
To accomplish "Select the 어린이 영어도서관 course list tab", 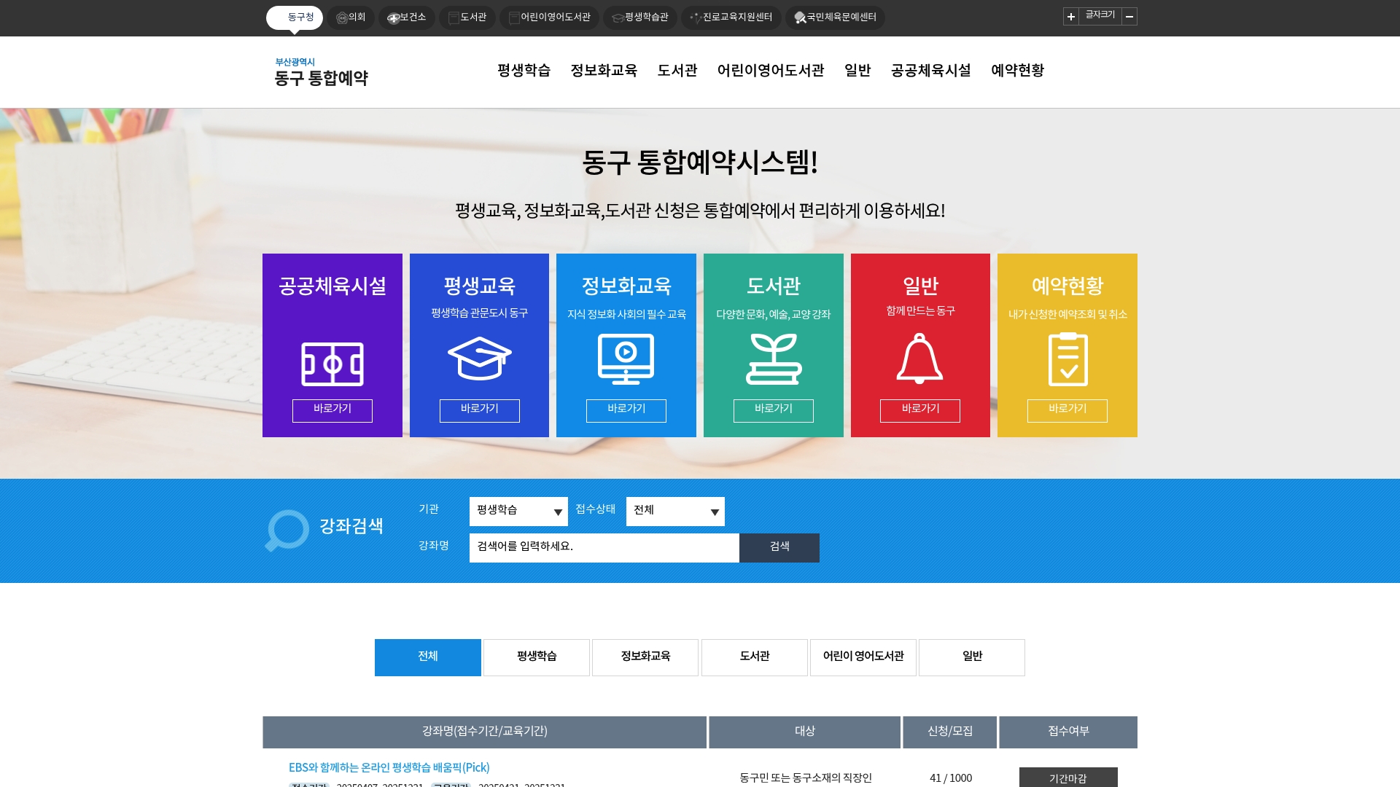I will coord(863,657).
